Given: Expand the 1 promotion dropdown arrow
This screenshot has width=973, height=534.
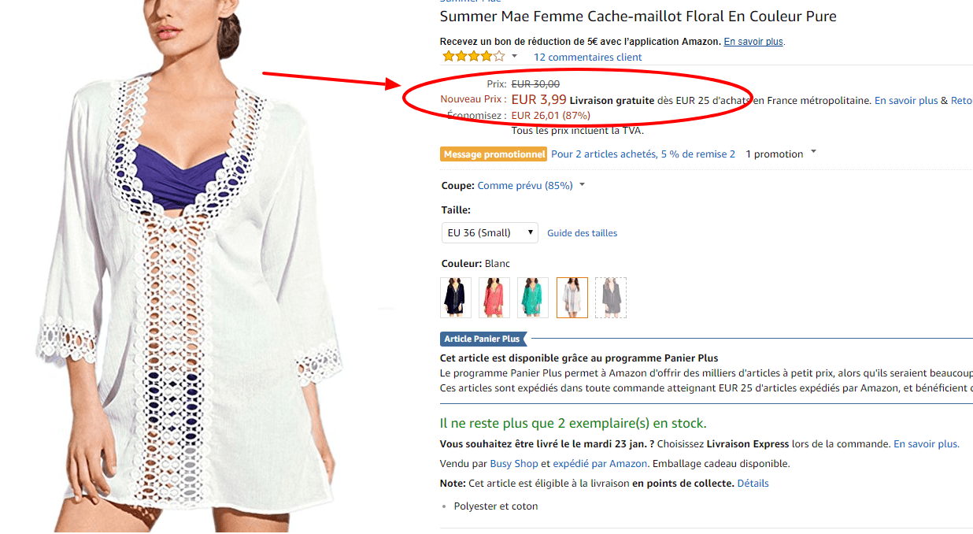Looking at the screenshot, I should pos(813,153).
